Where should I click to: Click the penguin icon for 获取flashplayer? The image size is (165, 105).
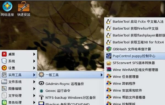coord(109,35)
